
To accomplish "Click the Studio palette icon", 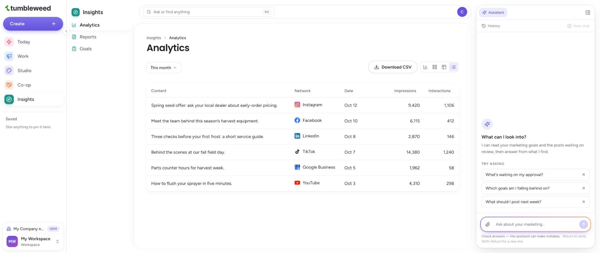I will click(9, 71).
